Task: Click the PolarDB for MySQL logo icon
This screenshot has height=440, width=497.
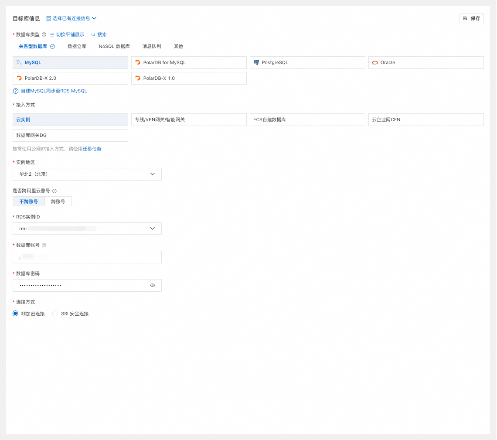Action: point(138,62)
